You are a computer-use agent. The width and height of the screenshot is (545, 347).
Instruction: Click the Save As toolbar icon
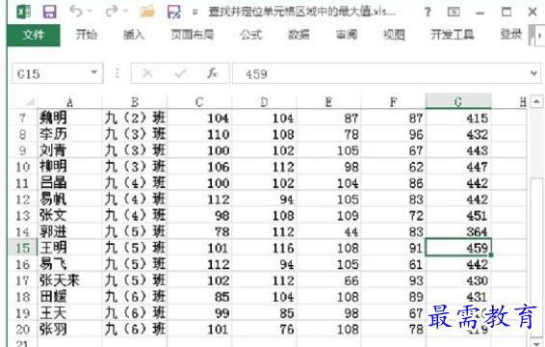coord(173,12)
